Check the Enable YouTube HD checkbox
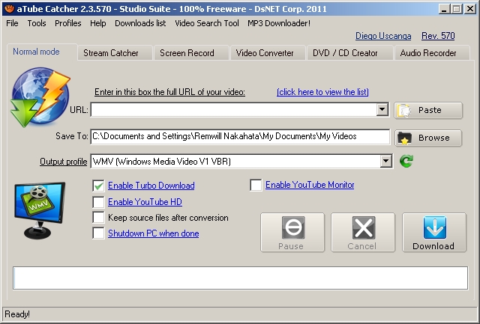The image size is (480, 324). [98, 202]
